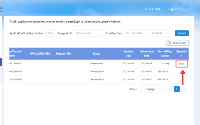Click the Passport NO. search input field
Image resolution: width=200 pixels, height=125 pixels.
(90, 33)
